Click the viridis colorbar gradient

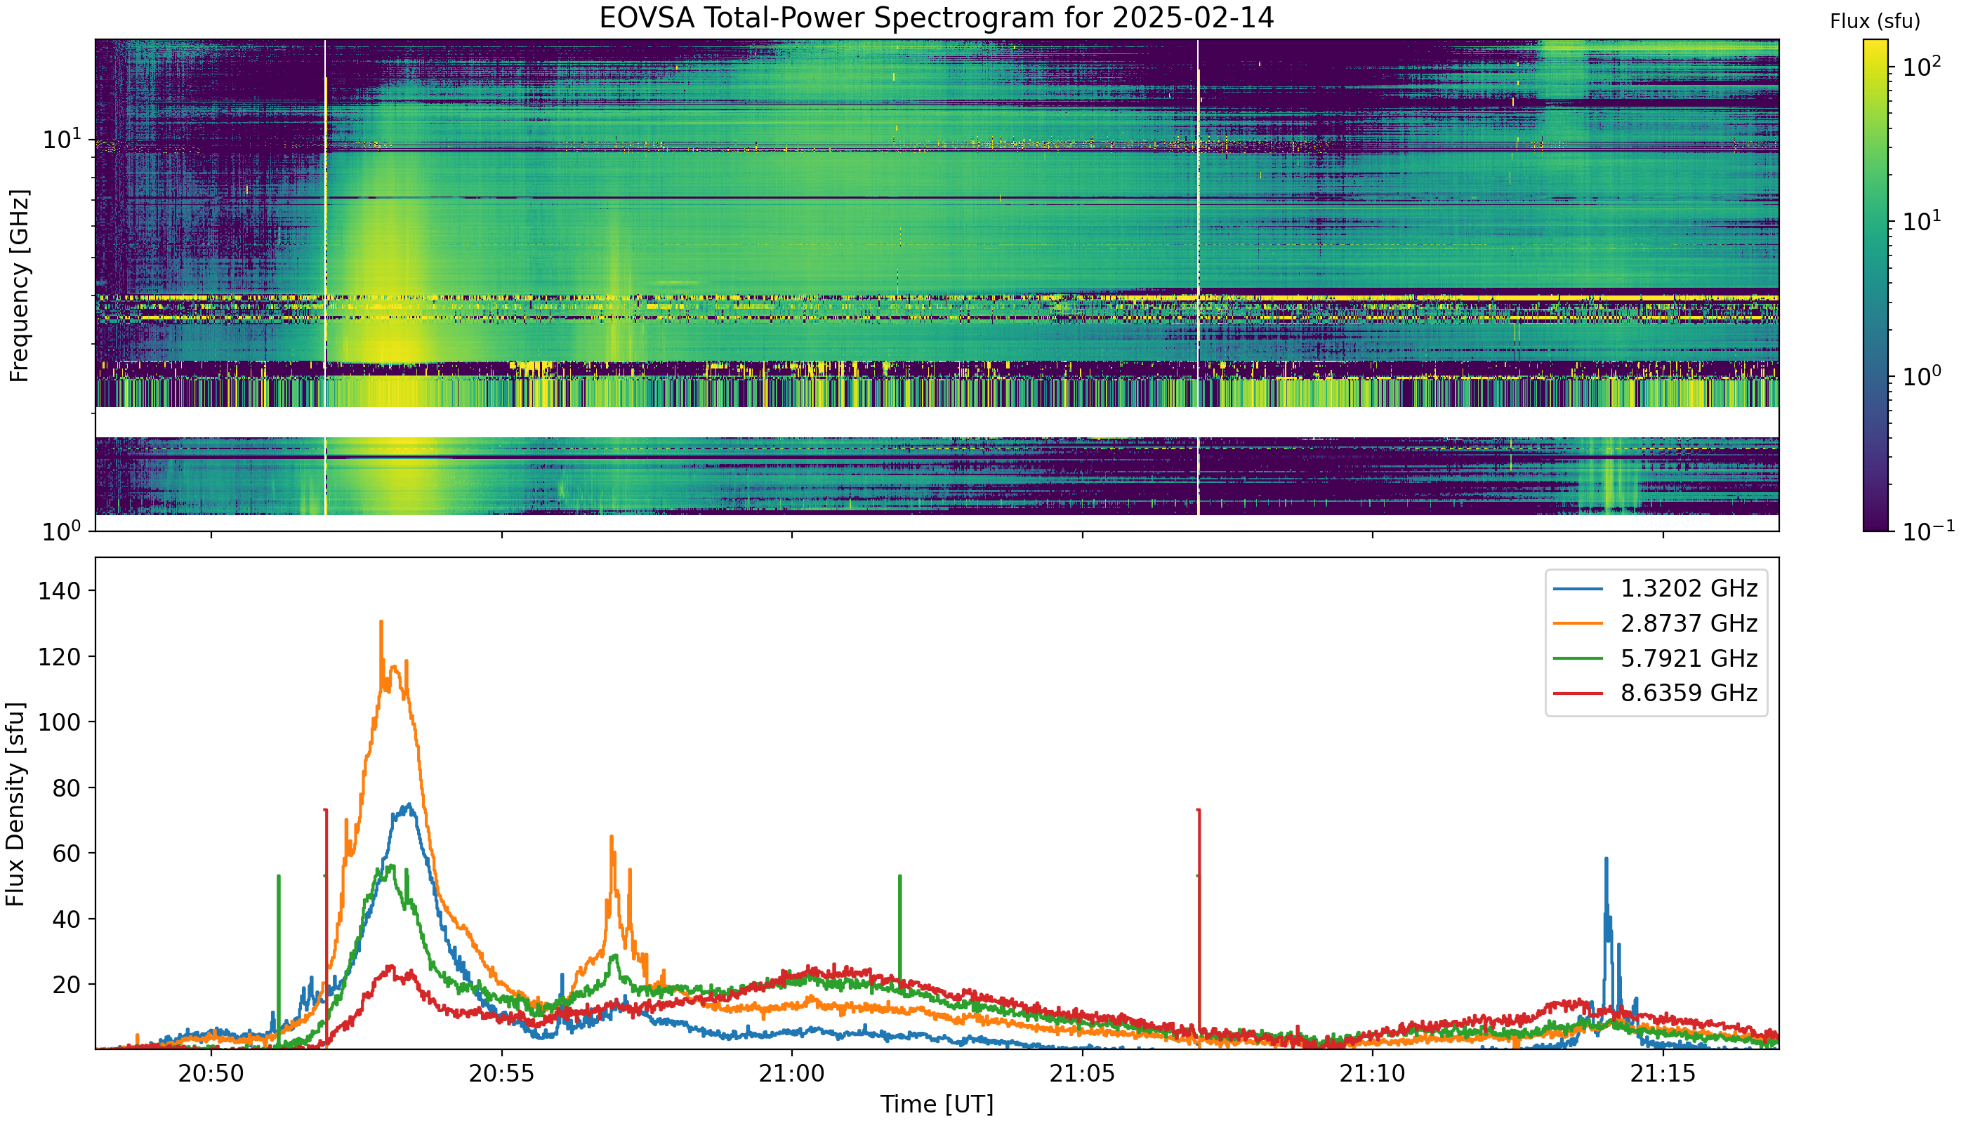pyautogui.click(x=1875, y=286)
